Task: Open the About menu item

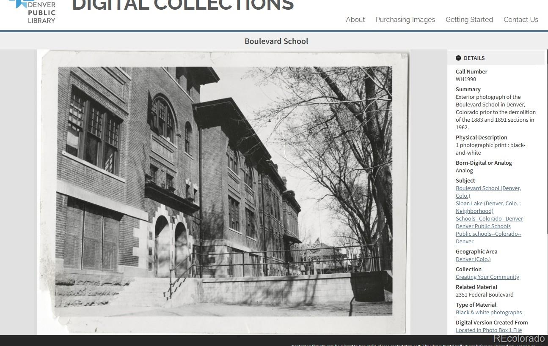Action: 355,19
